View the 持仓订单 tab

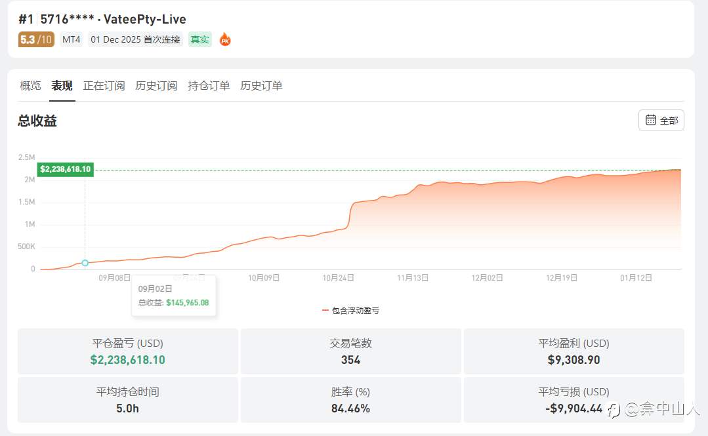[x=209, y=86]
